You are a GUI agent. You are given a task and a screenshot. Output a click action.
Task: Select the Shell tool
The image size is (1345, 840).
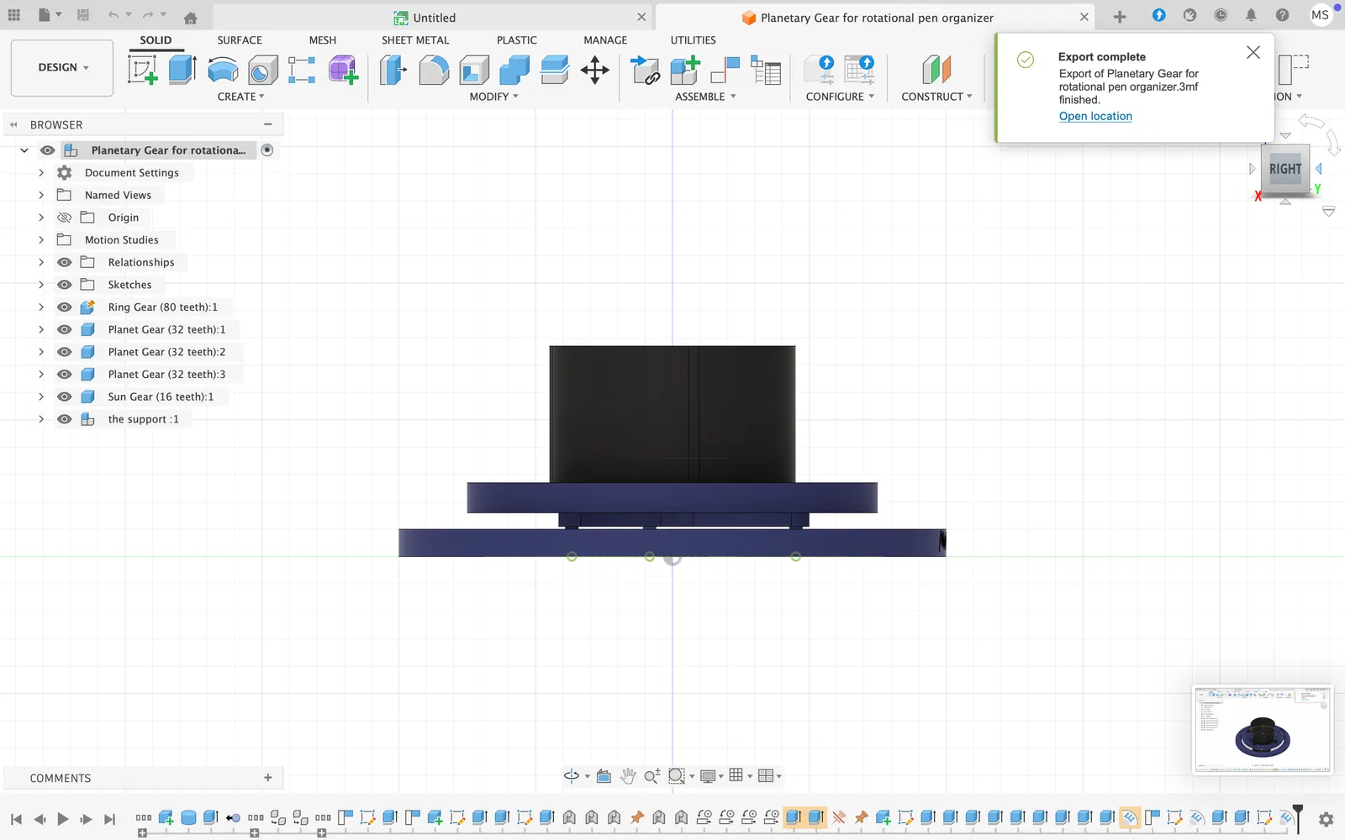(474, 70)
